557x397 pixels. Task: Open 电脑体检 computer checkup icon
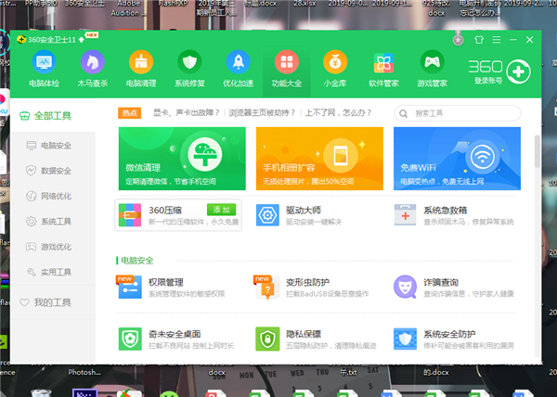(x=44, y=62)
